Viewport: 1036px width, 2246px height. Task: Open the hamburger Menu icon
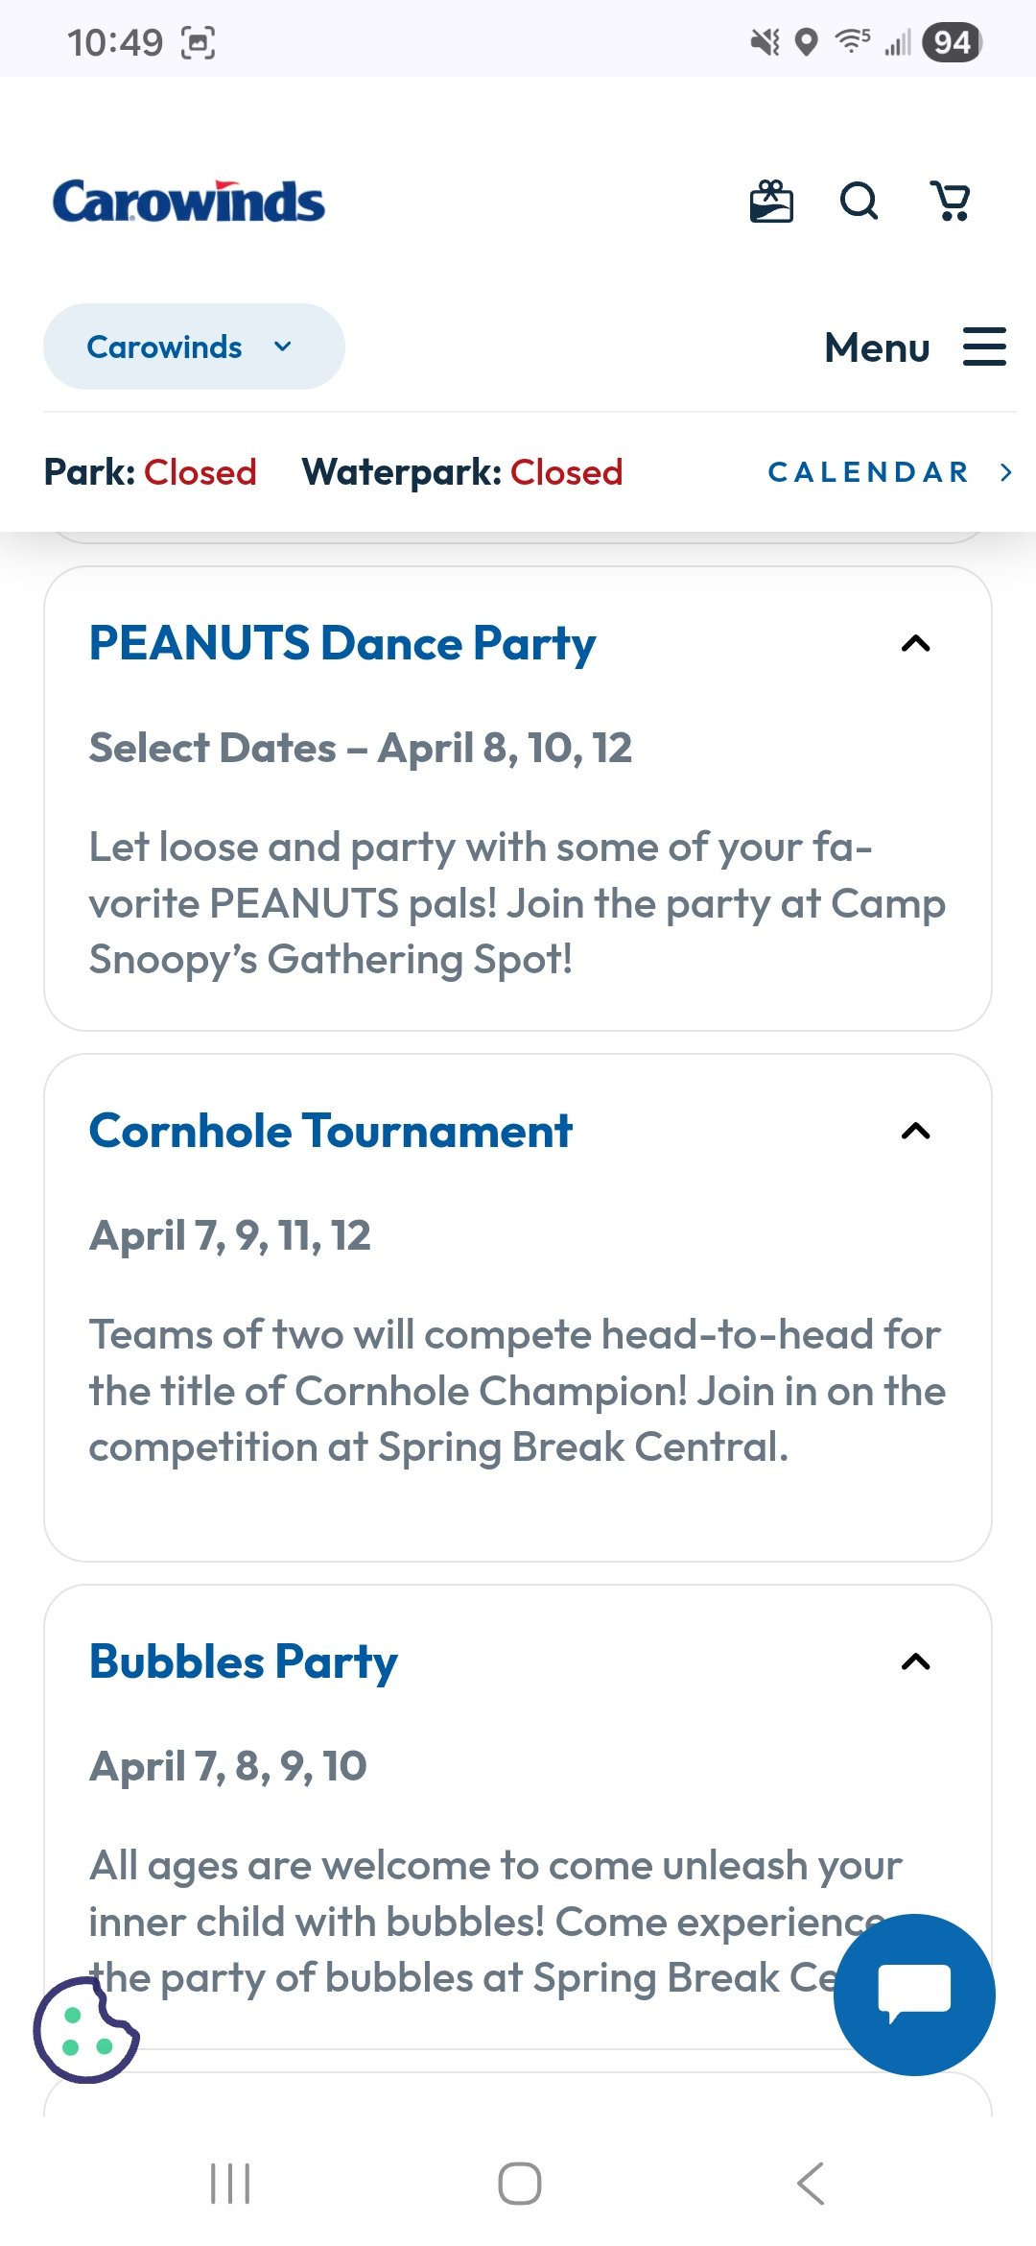coord(984,346)
